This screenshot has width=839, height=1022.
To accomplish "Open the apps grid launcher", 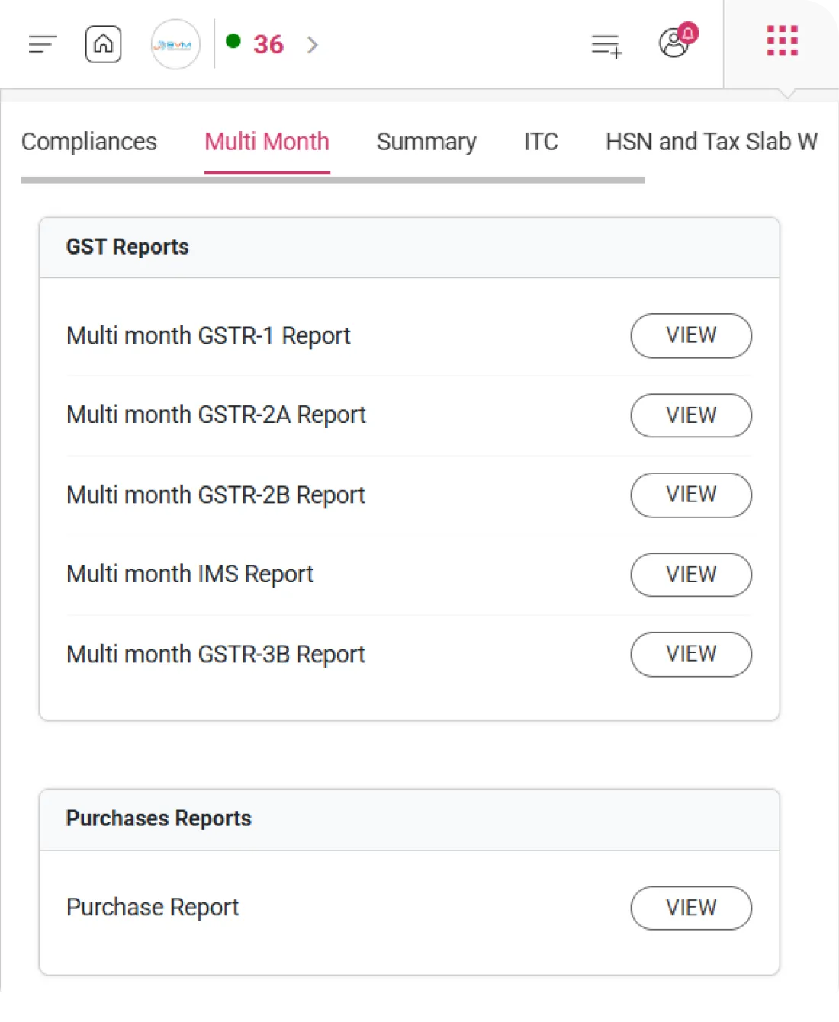I will 782,40.
